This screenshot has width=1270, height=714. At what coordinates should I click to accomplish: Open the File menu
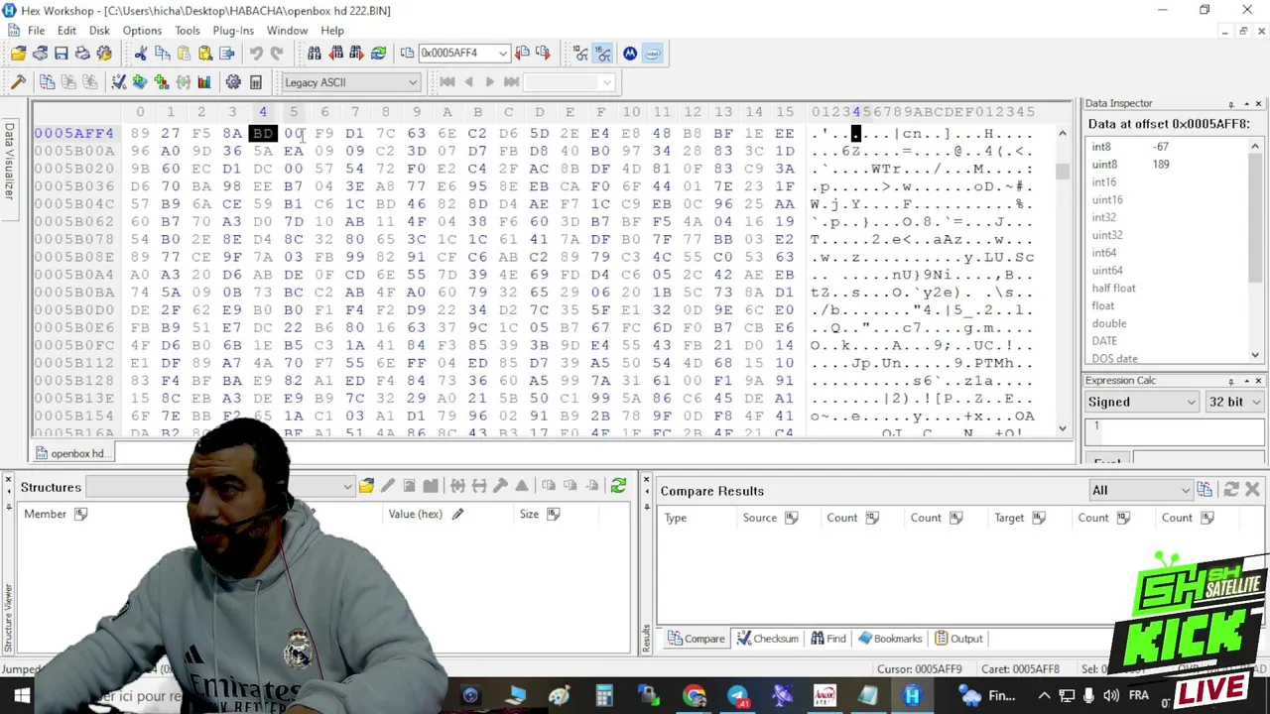click(x=36, y=31)
